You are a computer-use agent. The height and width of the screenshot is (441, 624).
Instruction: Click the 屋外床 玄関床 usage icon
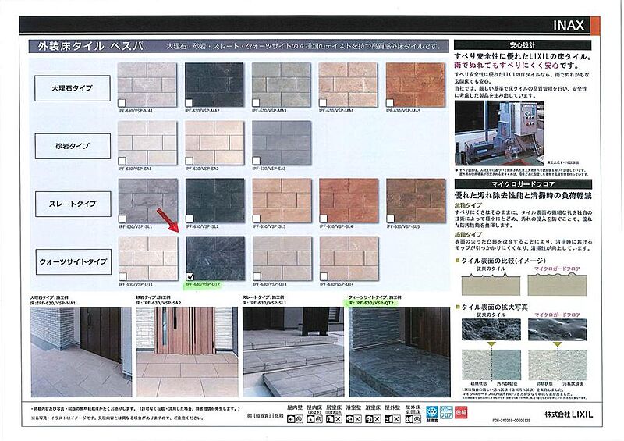tap(413, 418)
